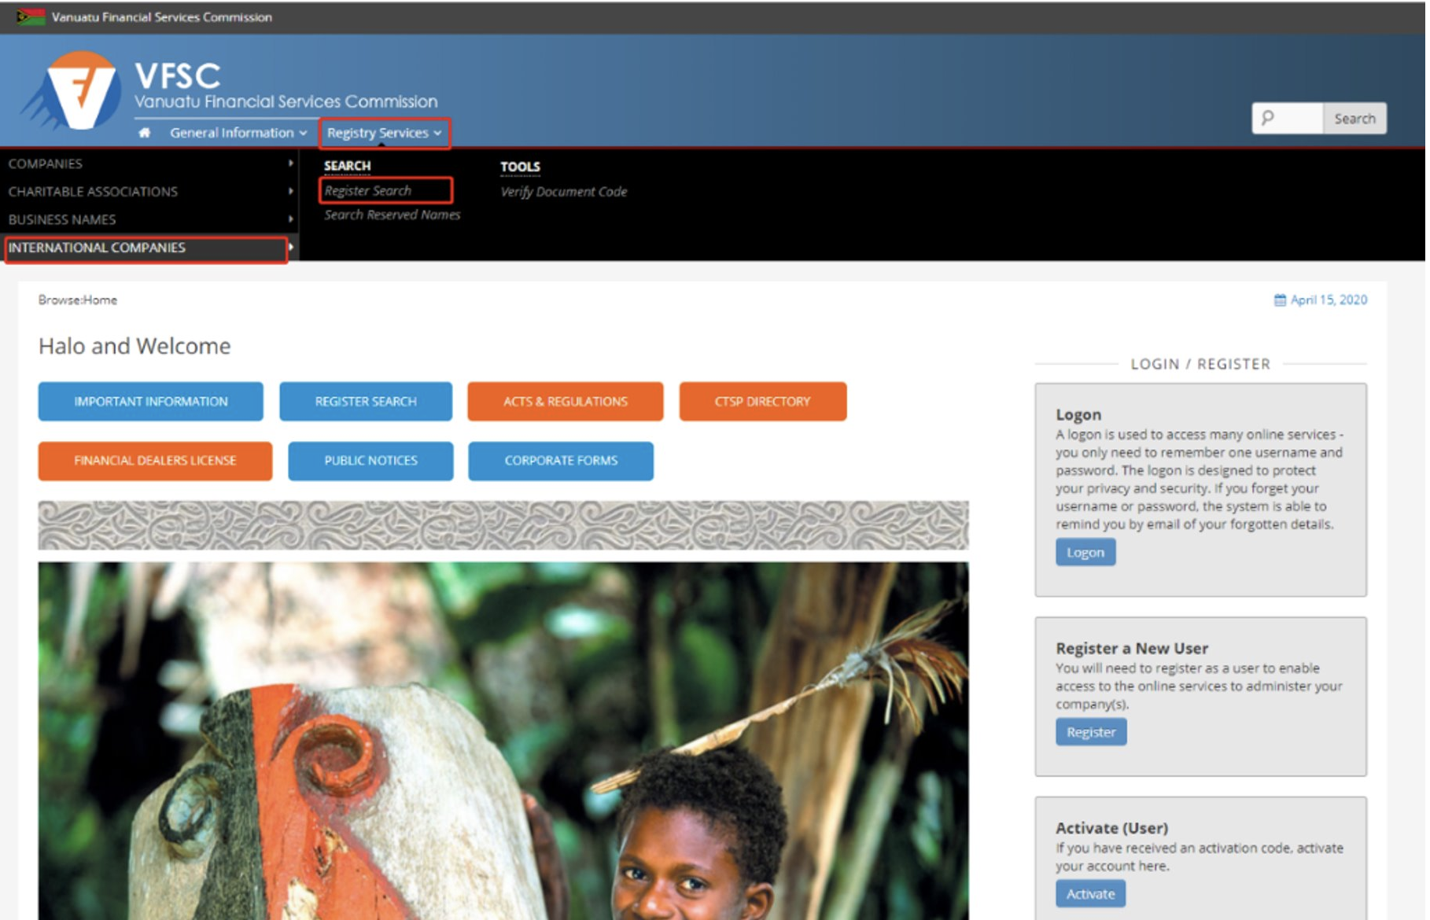
Task: Open the CORPORATE FORMS button
Action: click(x=561, y=461)
